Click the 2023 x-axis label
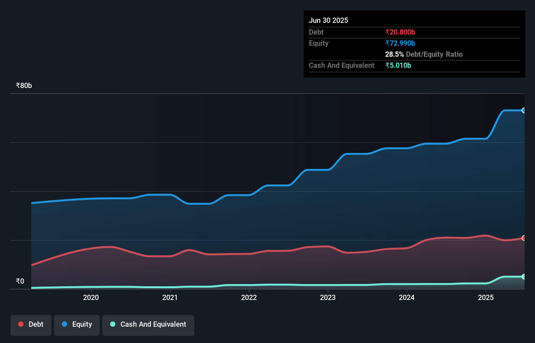This screenshot has height=343, width=535. 328,297
